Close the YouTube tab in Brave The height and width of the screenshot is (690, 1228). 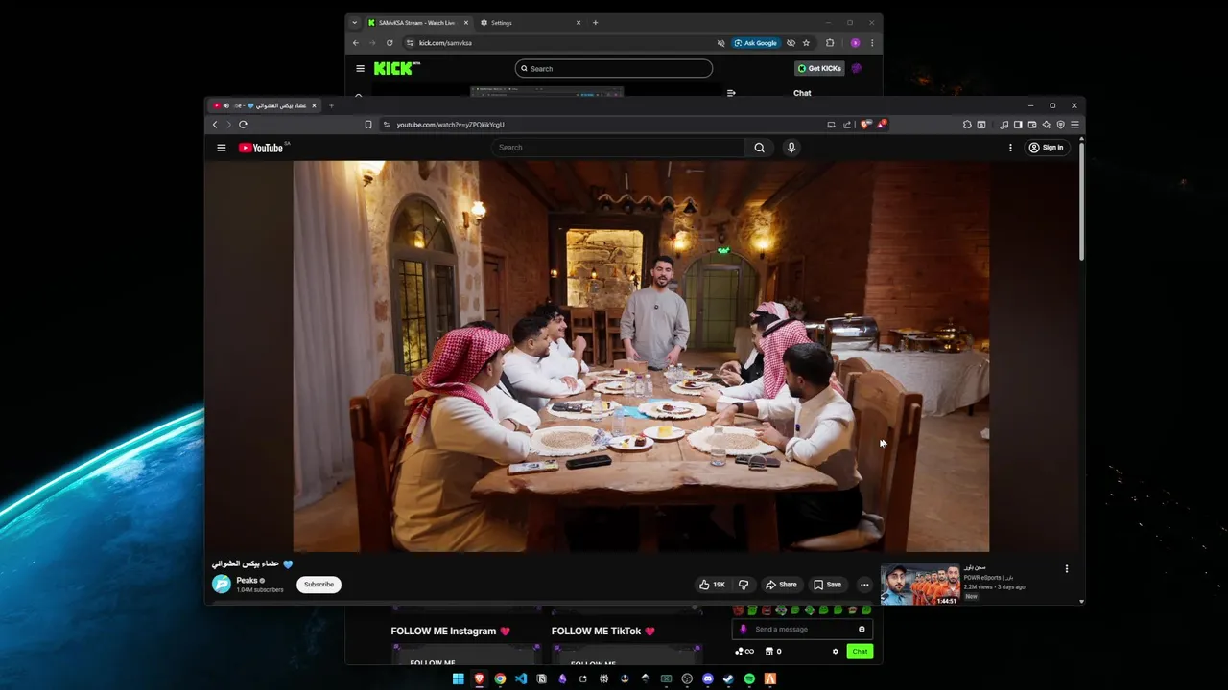tap(314, 105)
